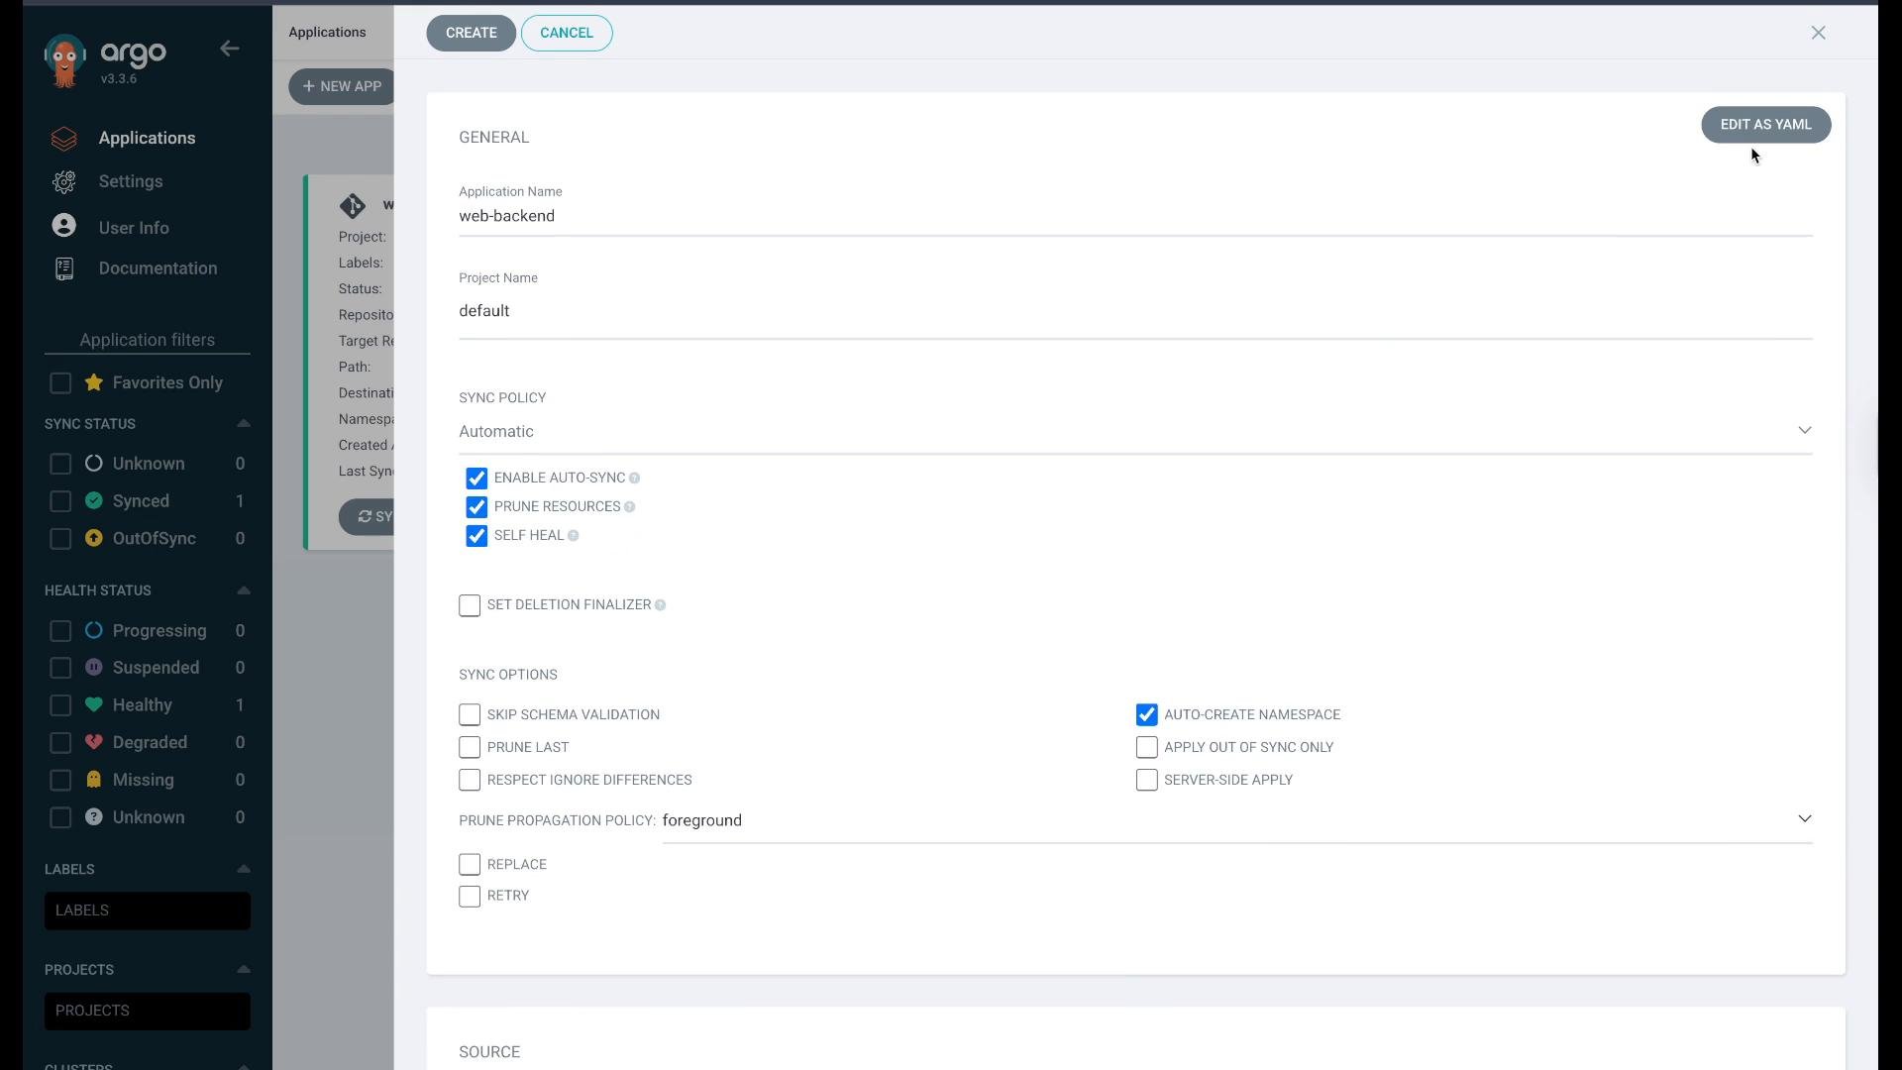Image resolution: width=1902 pixels, height=1070 pixels.
Task: Click help icon beside Self Heal
Action: (574, 536)
